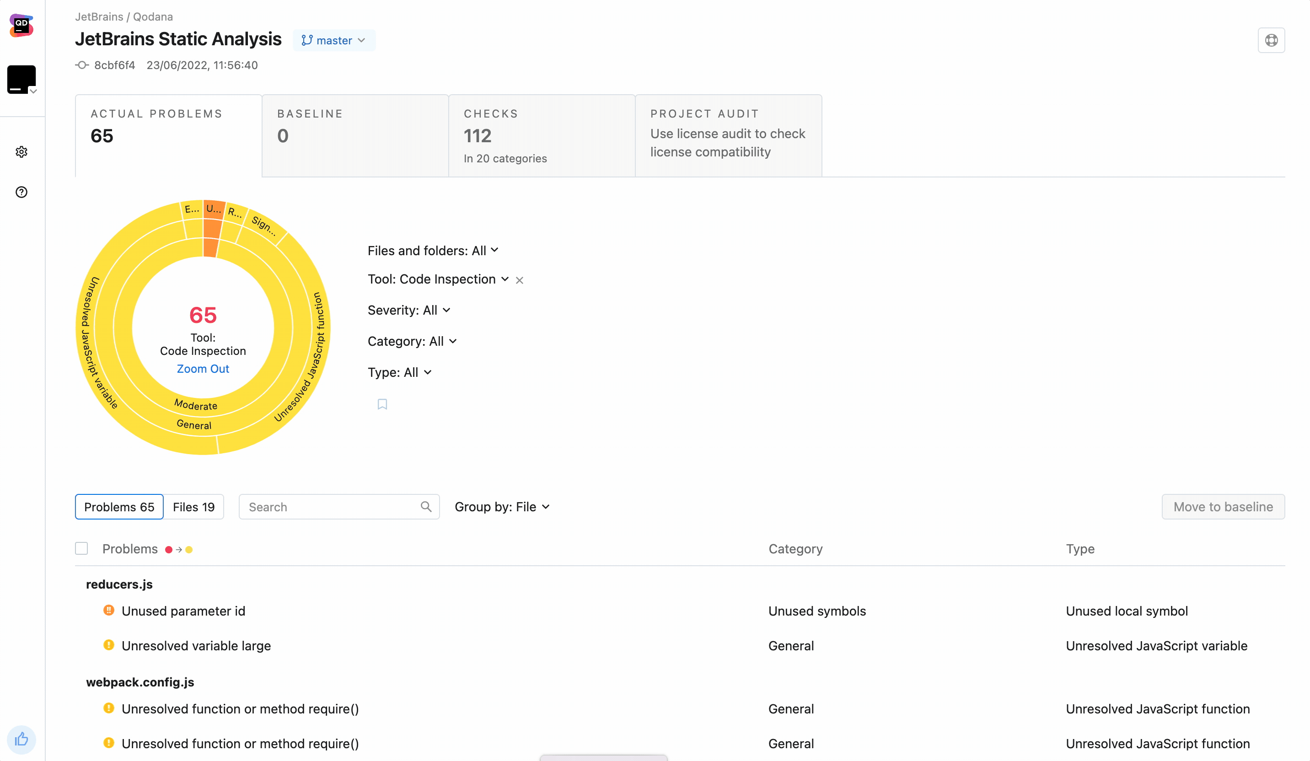The image size is (1310, 761).
Task: Open the Group by: File dropdown
Action: tap(502, 507)
